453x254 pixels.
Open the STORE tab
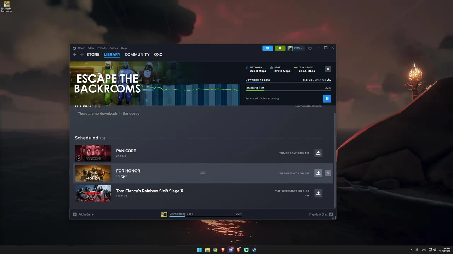pos(93,54)
